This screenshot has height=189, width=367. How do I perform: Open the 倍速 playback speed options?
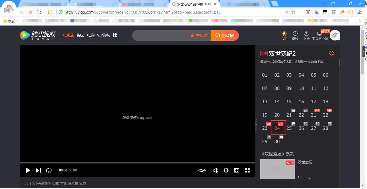(x=202, y=170)
